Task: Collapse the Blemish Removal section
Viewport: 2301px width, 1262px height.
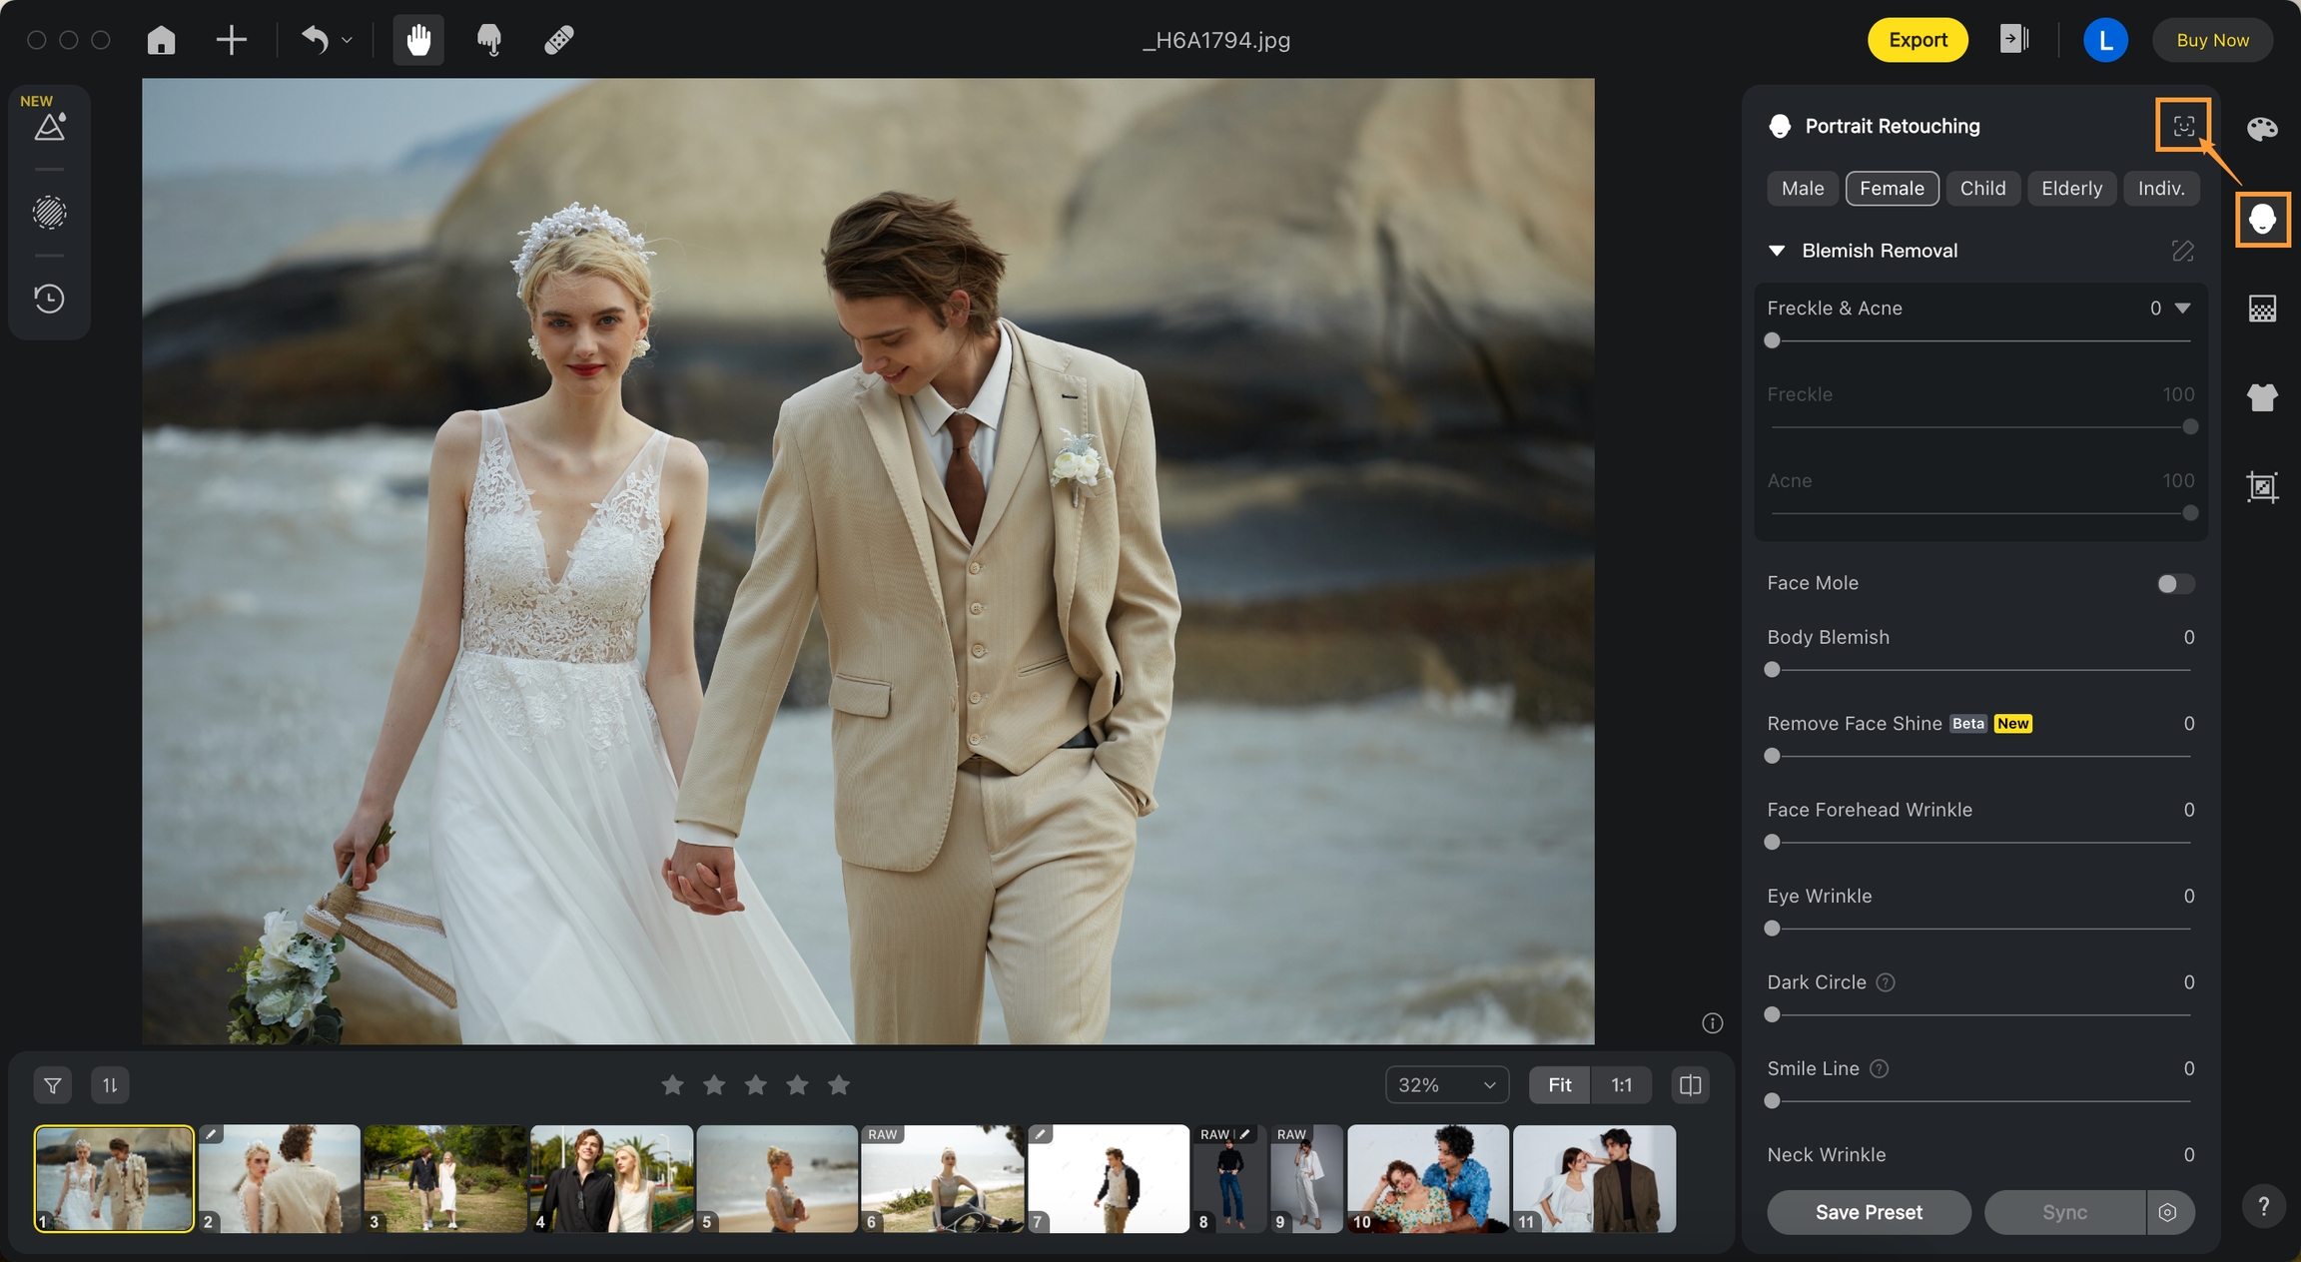Action: (1777, 251)
